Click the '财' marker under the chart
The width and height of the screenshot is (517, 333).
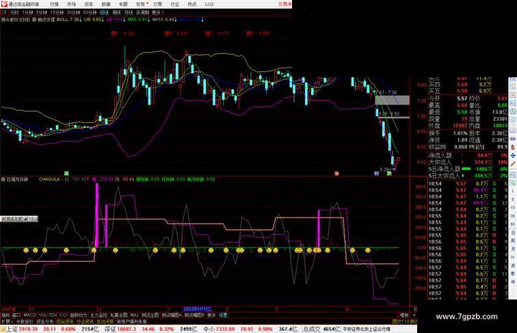point(377,173)
